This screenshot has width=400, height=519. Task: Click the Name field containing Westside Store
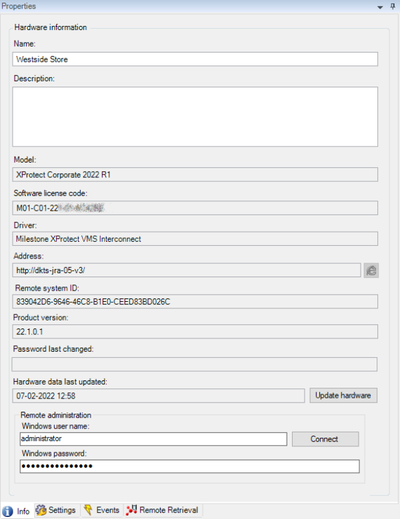(x=195, y=59)
